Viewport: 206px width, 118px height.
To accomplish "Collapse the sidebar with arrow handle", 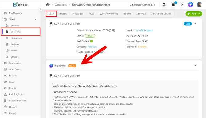I will pyautogui.click(x=41, y=9).
